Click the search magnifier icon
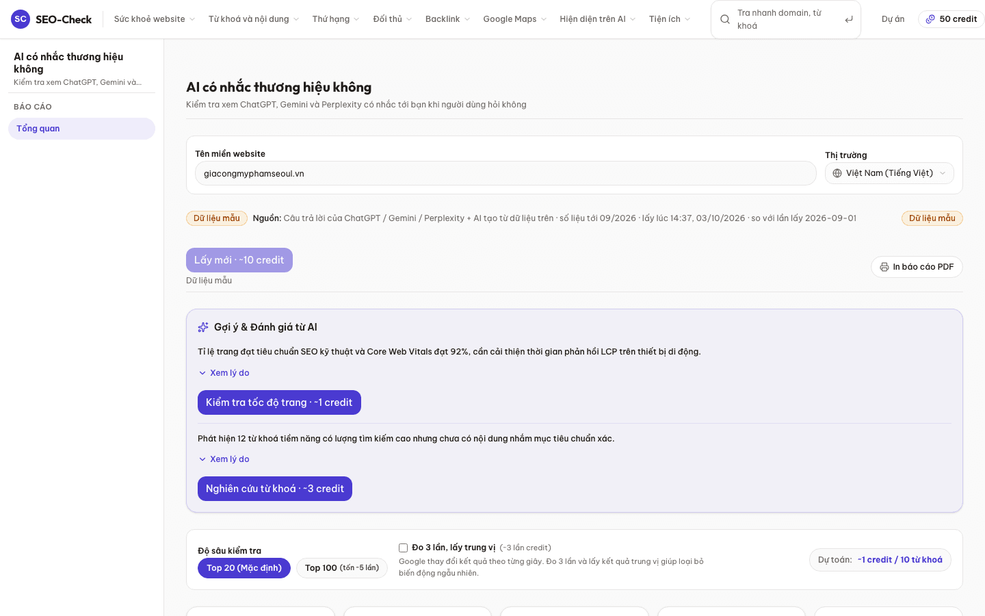Viewport: 985px width, 616px height. [x=725, y=19]
